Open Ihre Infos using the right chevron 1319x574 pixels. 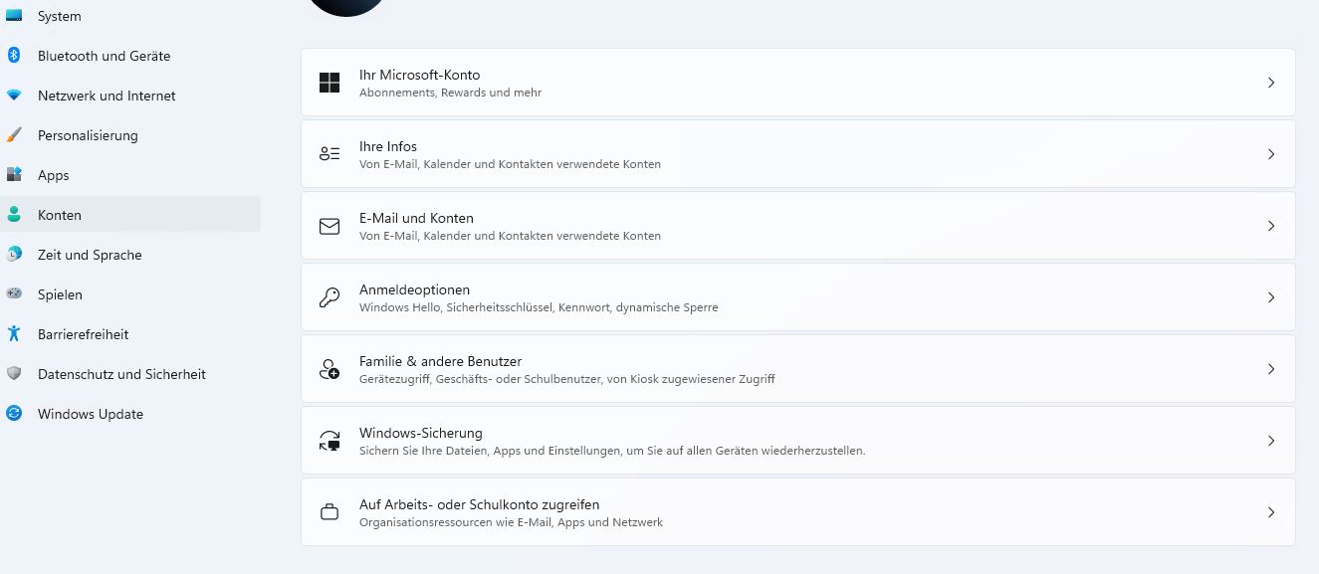point(1271,154)
